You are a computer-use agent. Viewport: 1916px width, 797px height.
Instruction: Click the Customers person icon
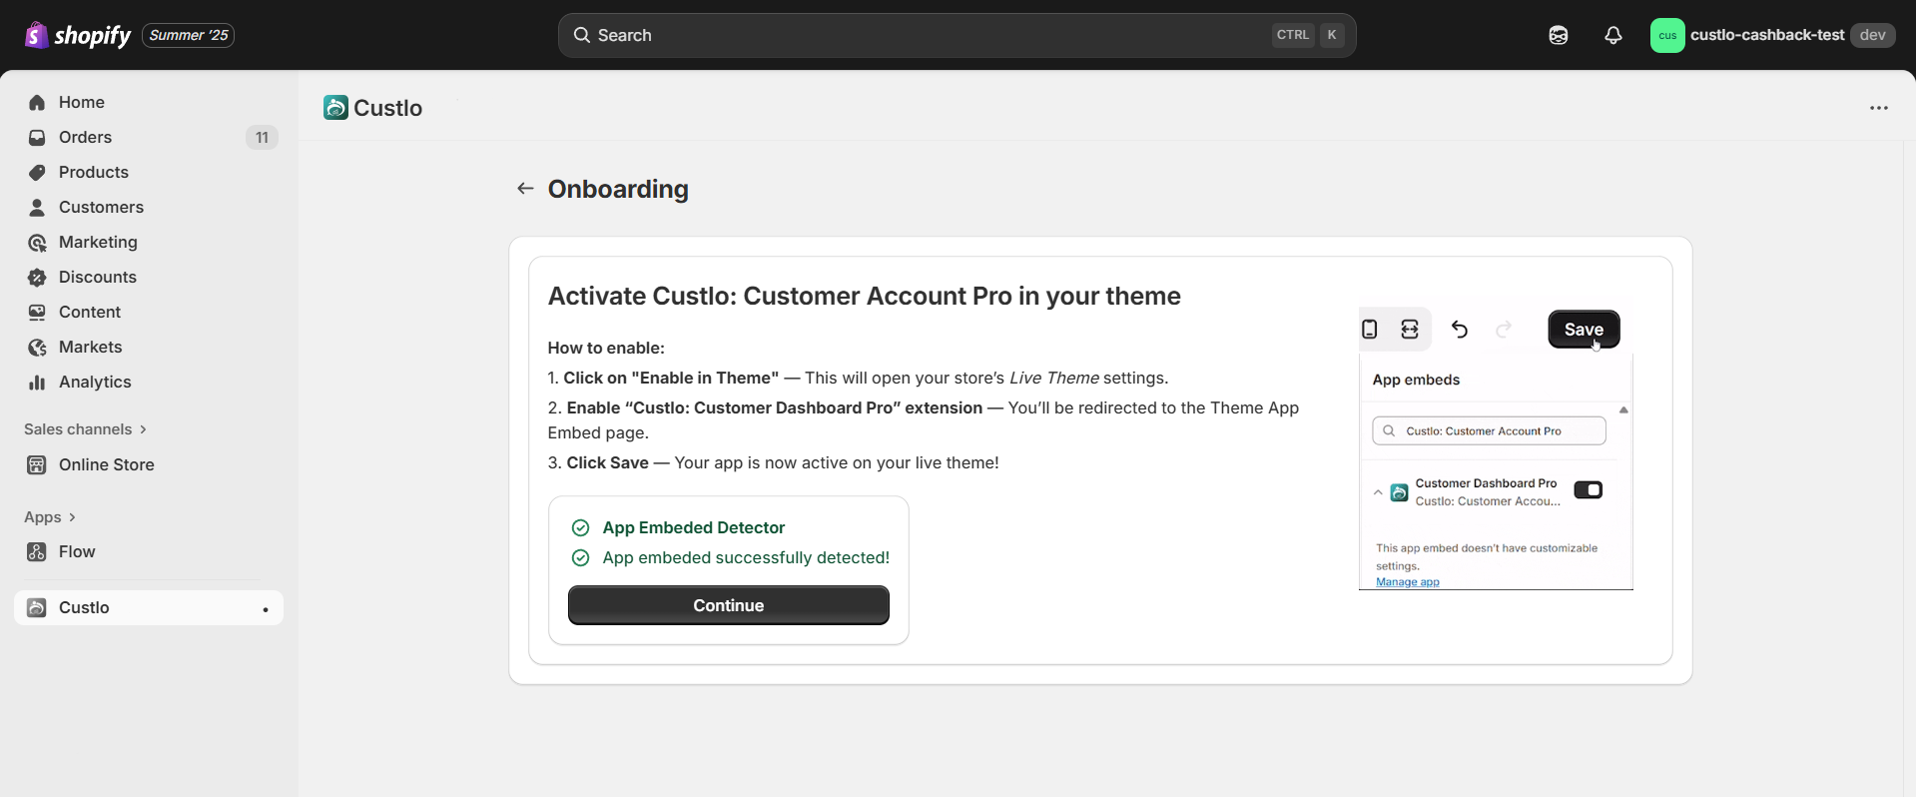(x=37, y=207)
